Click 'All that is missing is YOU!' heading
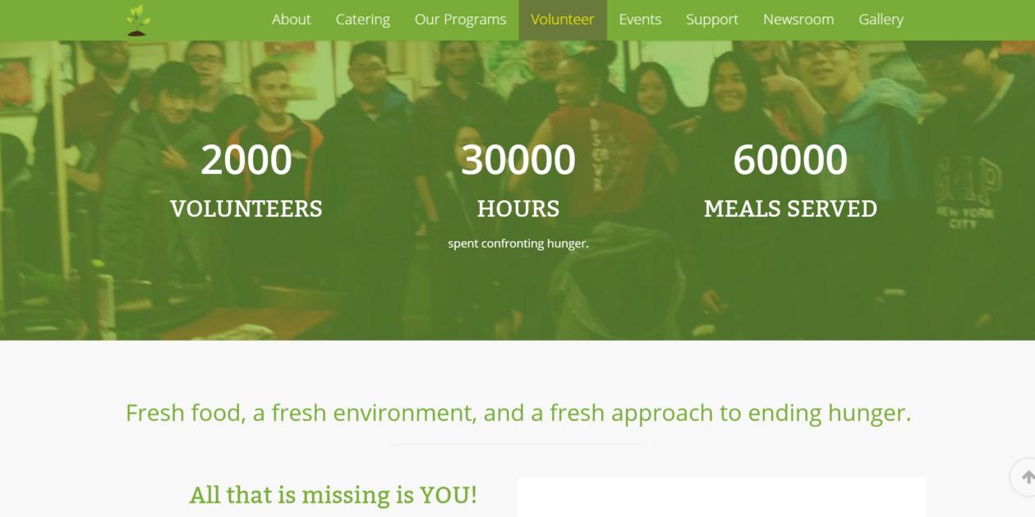Screen dimensions: 1035x517 pos(333,495)
